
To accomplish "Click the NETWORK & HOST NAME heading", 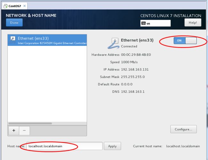I will point(31,16).
